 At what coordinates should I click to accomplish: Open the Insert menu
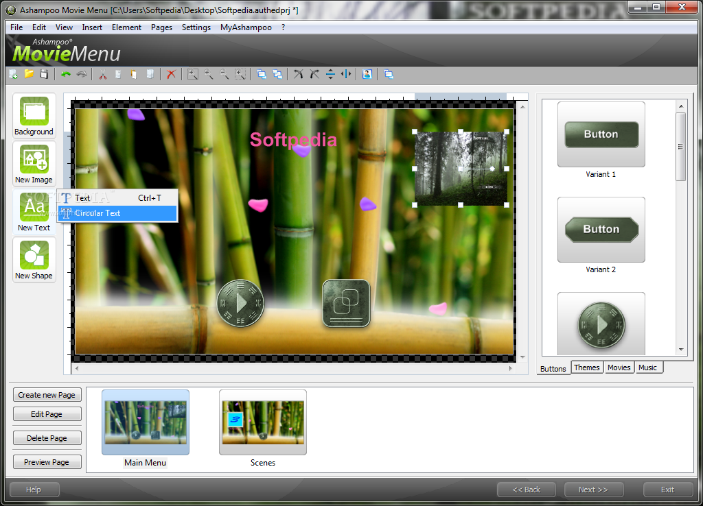92,27
